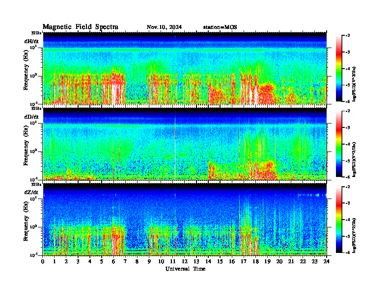Click hour tick label 24 on time axis
The height and width of the screenshot is (300, 389).
coord(327,261)
